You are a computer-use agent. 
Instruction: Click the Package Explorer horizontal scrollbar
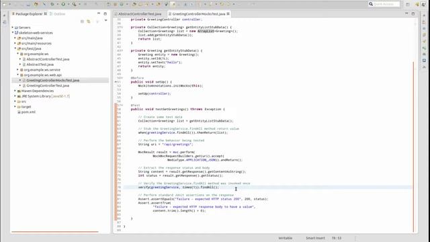55,232
